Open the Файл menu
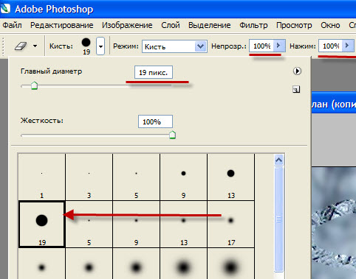The image size is (356, 279). tap(12, 26)
